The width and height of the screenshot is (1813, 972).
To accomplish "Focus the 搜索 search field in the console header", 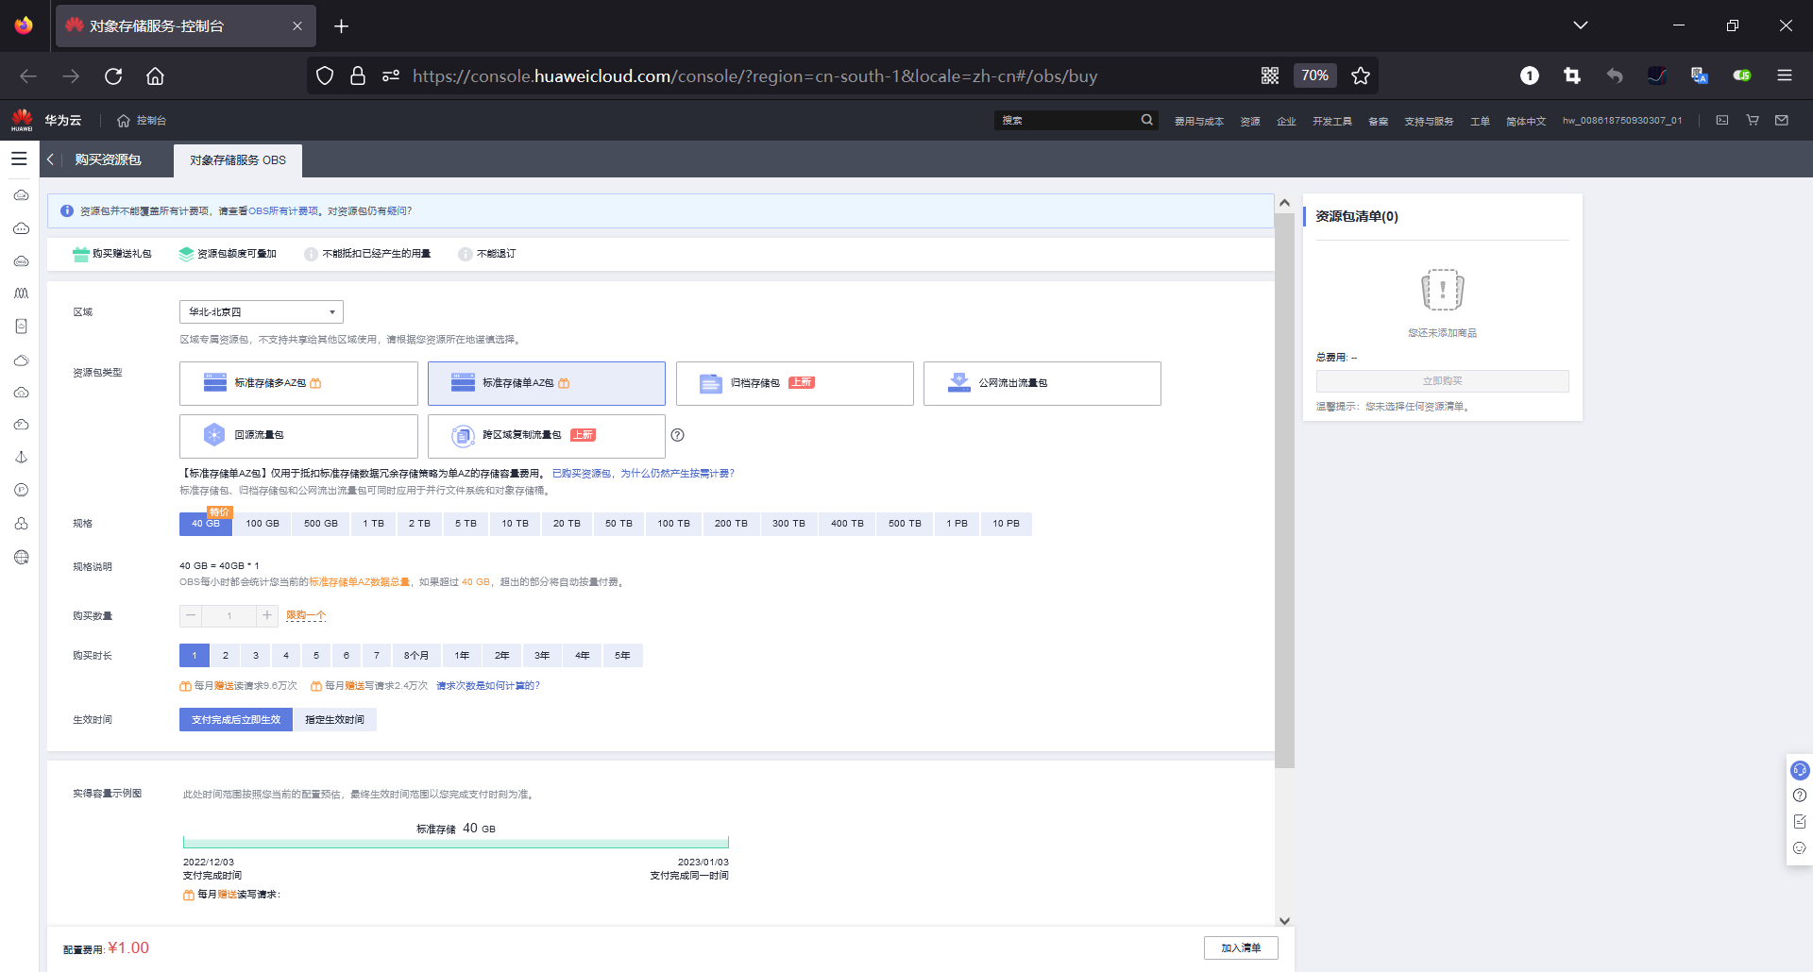I will [x=1067, y=120].
